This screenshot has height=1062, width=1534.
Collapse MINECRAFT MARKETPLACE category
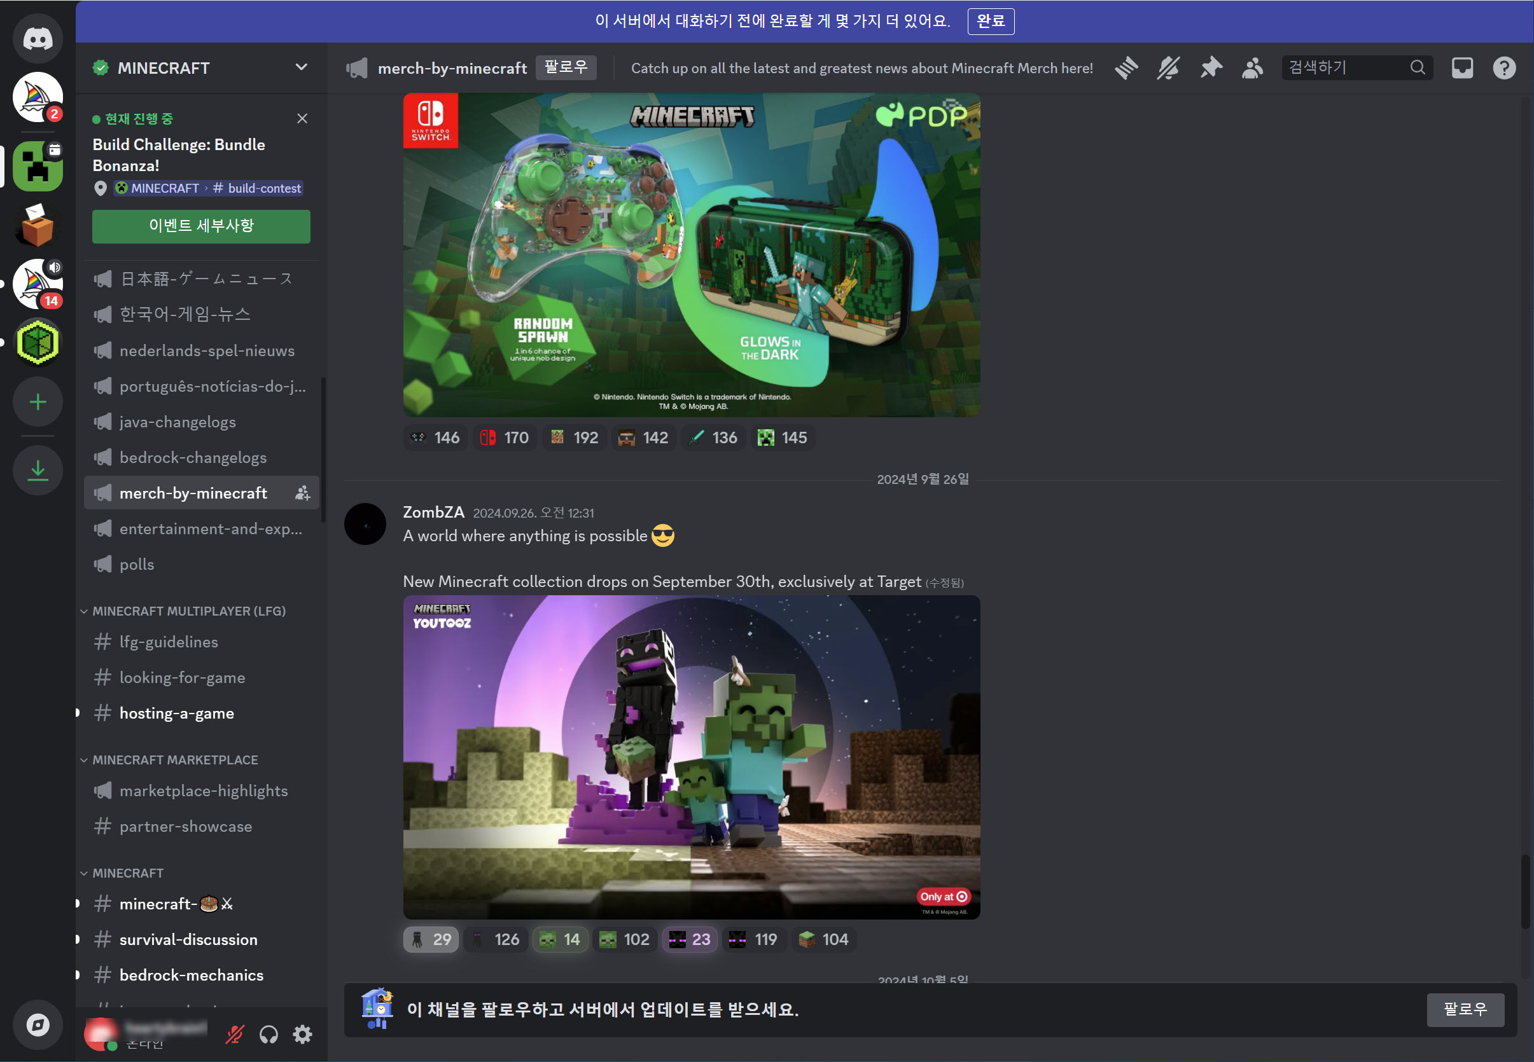pyautogui.click(x=174, y=760)
